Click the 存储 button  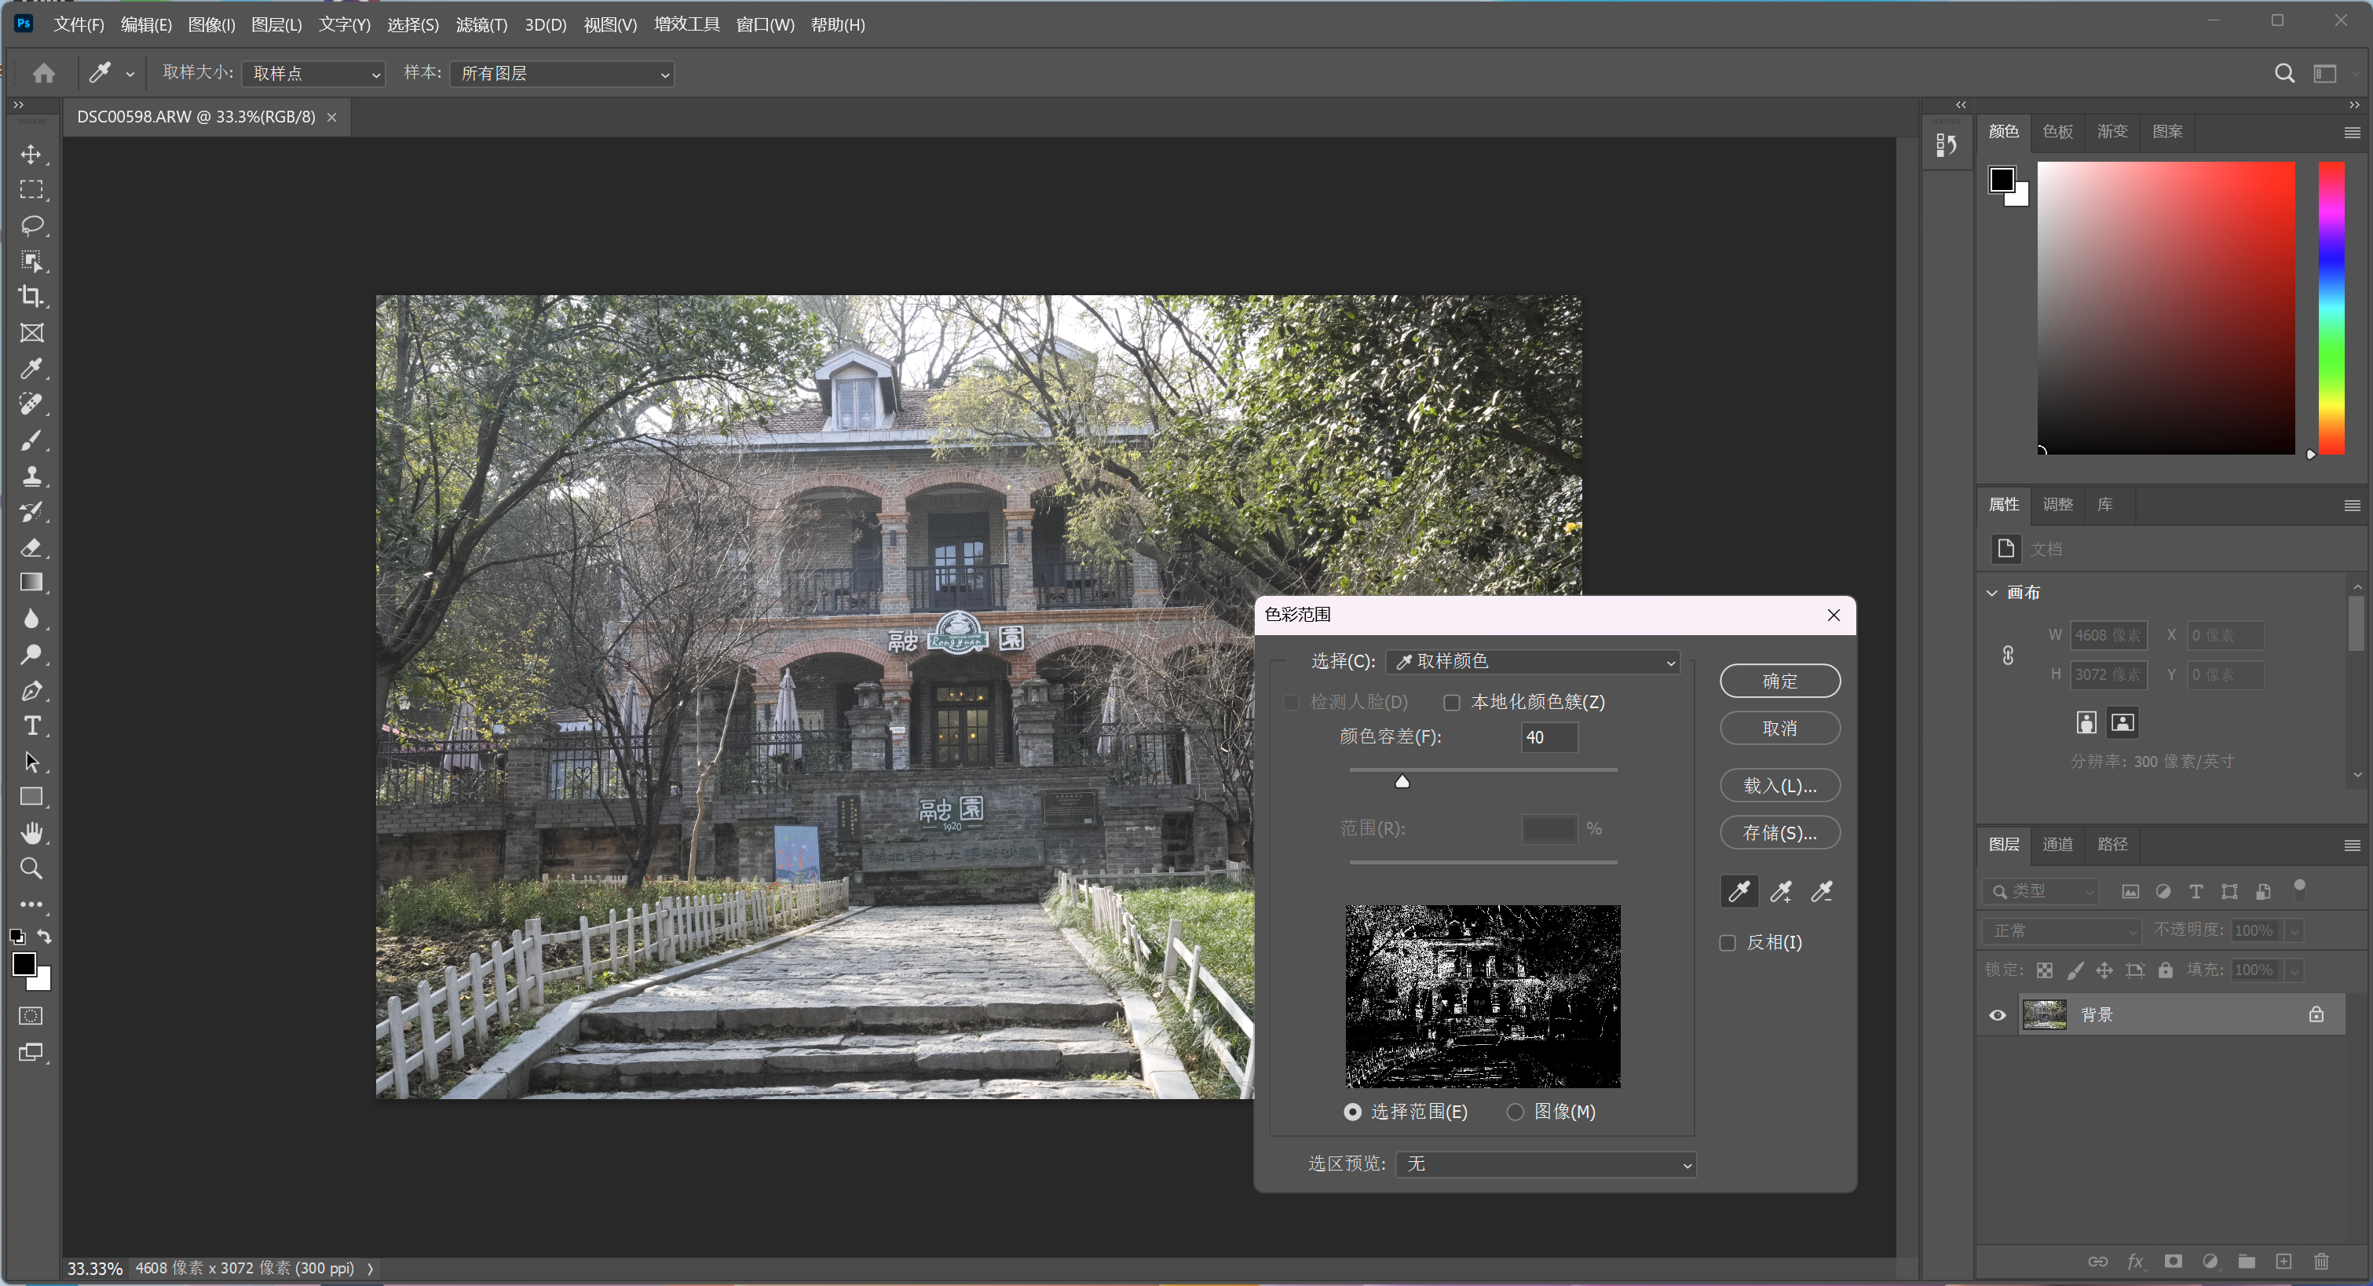tap(1779, 833)
